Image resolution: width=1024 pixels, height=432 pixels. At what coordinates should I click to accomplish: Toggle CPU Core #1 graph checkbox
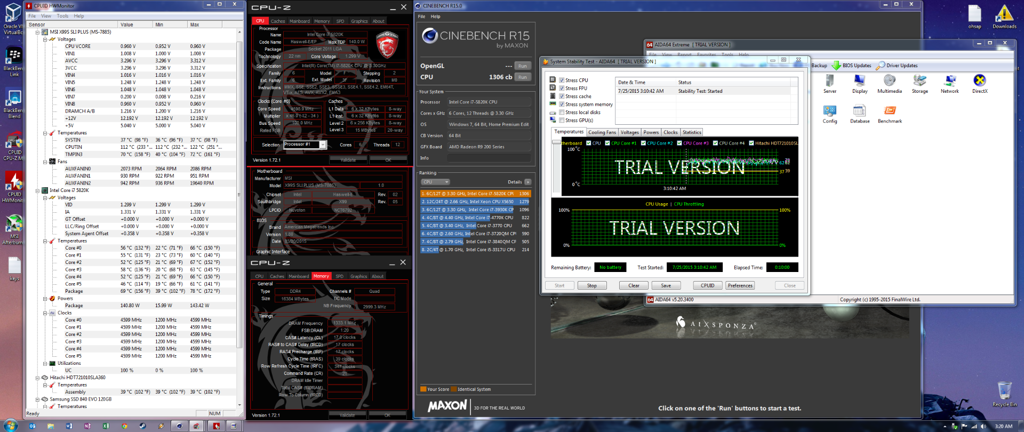click(607, 143)
